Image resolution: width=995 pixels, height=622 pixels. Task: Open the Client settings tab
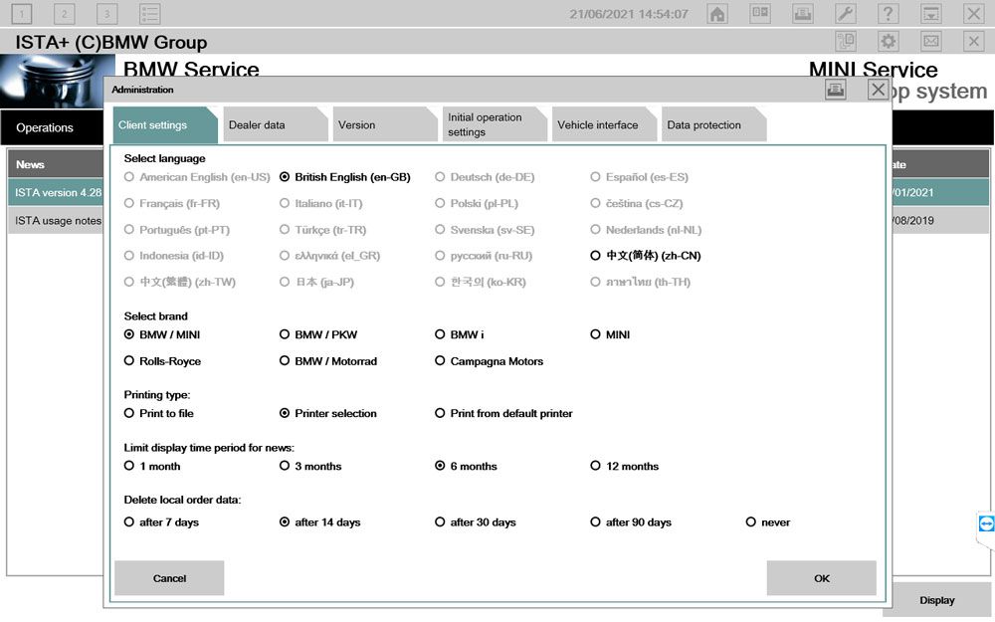point(165,124)
